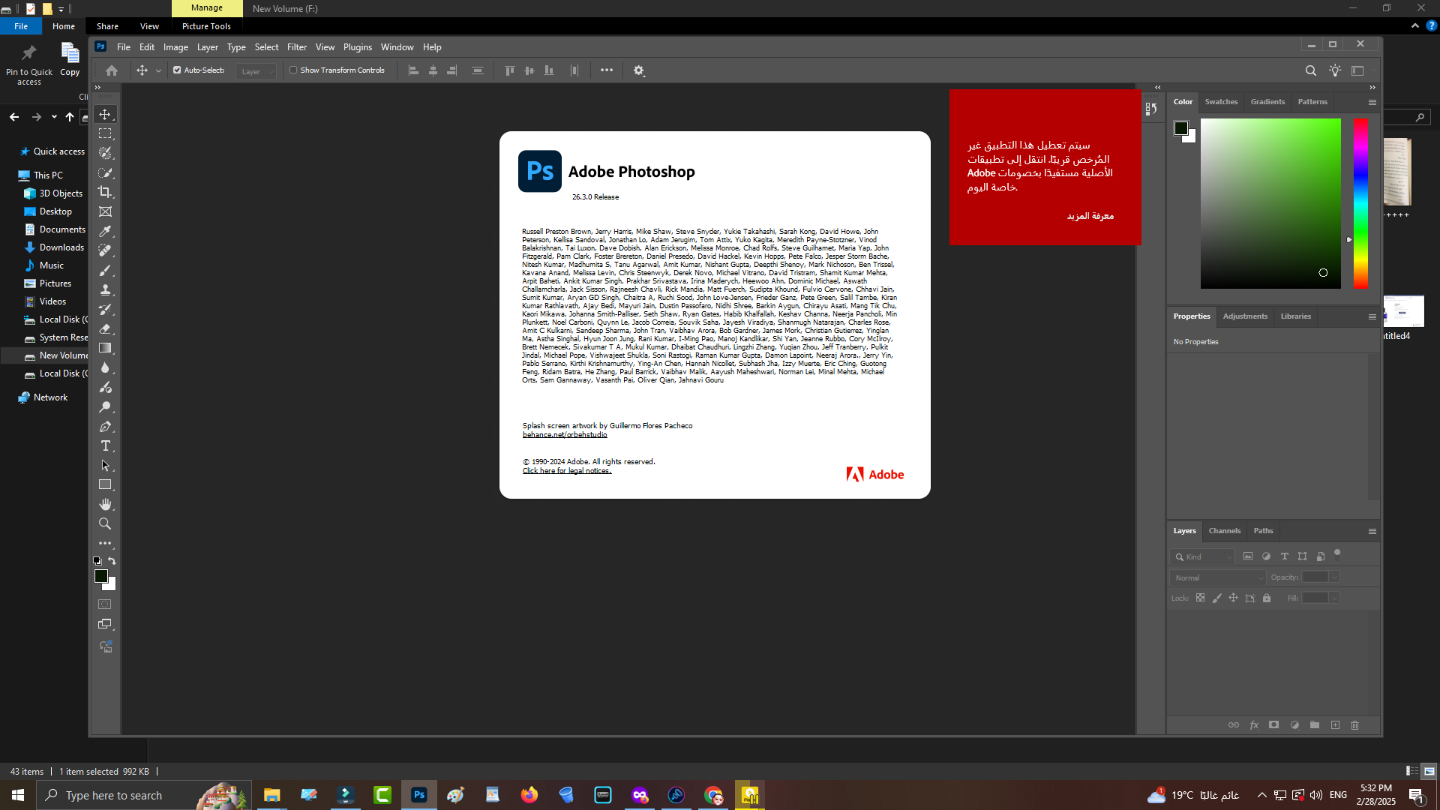Toggle lock all padlock button
This screenshot has width=1440, height=810.
[x=1267, y=598]
